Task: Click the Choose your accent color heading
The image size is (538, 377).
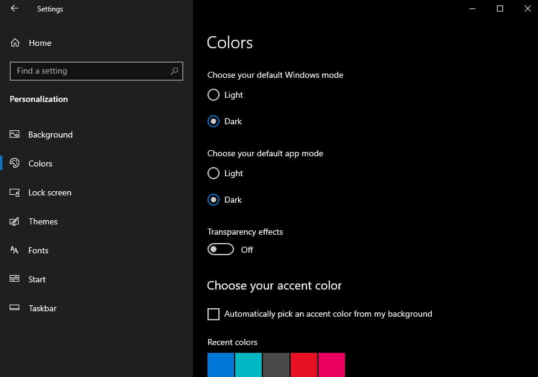Action: [274, 285]
